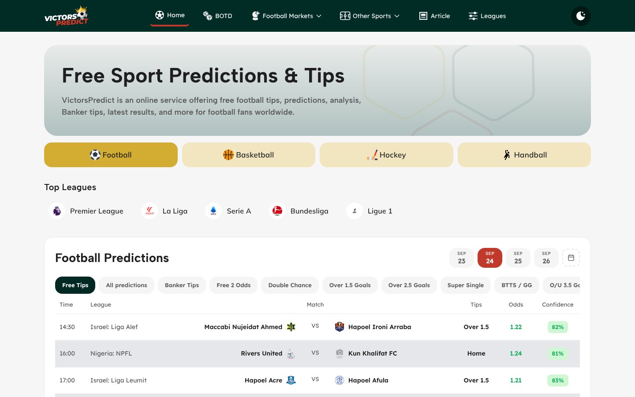Screen dimensions: 635x397
Task: Click the Israel: Liga Leumit league cell
Action: pyautogui.click(x=119, y=380)
